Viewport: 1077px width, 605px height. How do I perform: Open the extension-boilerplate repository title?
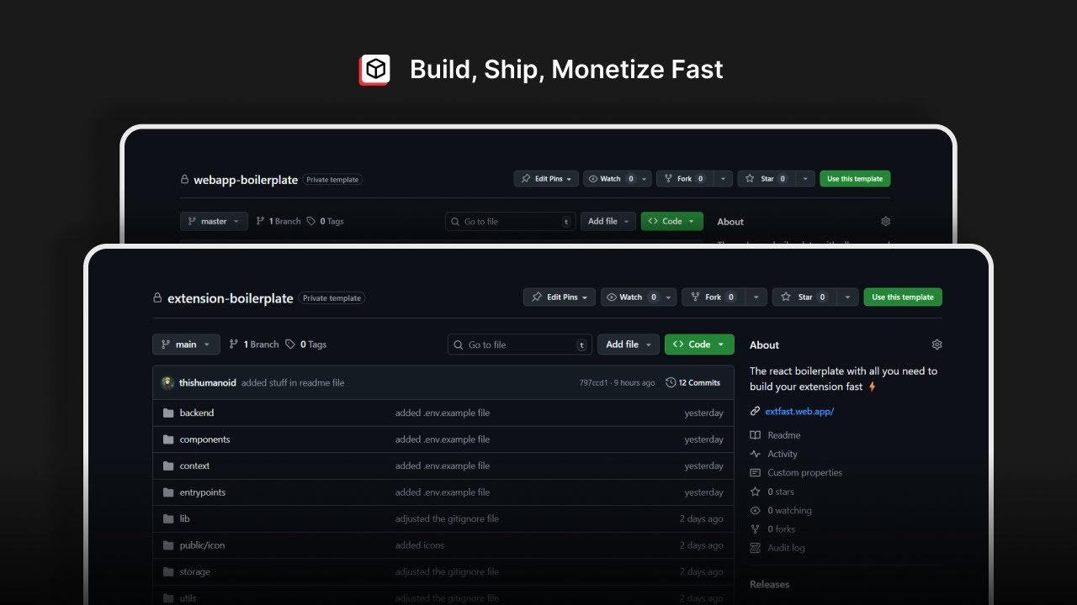(x=231, y=298)
